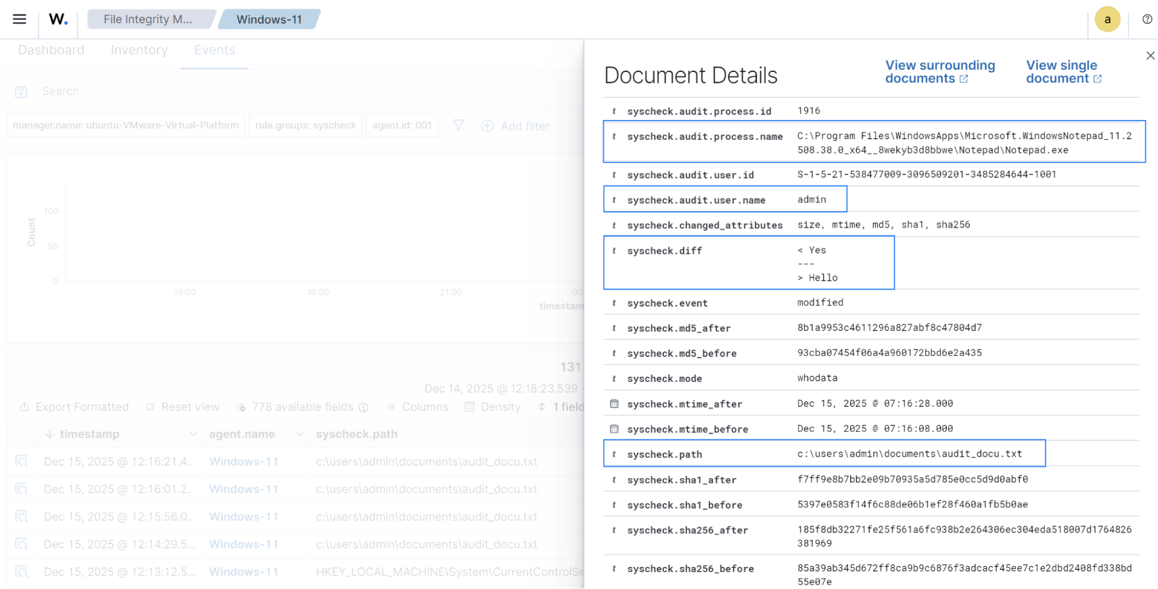Open View surrounding documents link
The image size is (1158, 589).
click(x=939, y=72)
